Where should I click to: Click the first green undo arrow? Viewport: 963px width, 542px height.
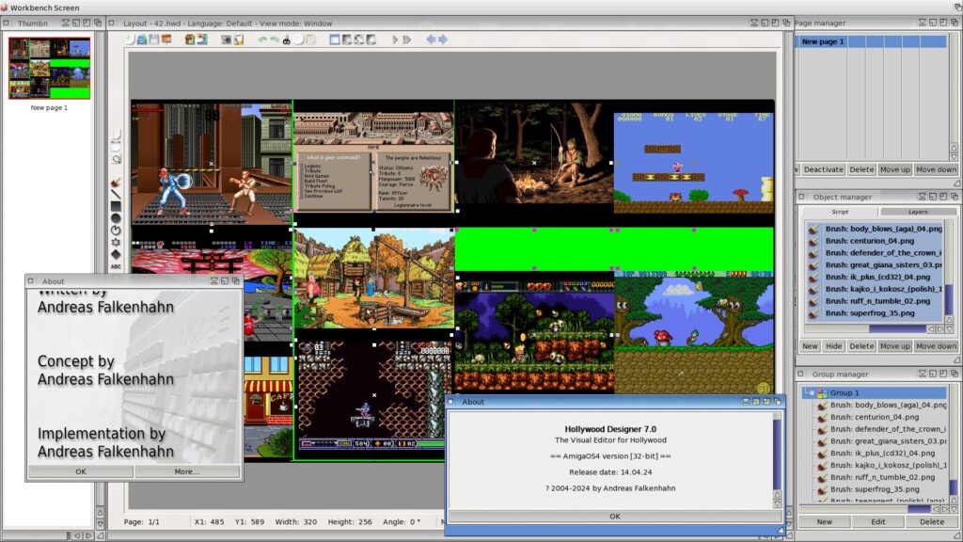point(262,40)
